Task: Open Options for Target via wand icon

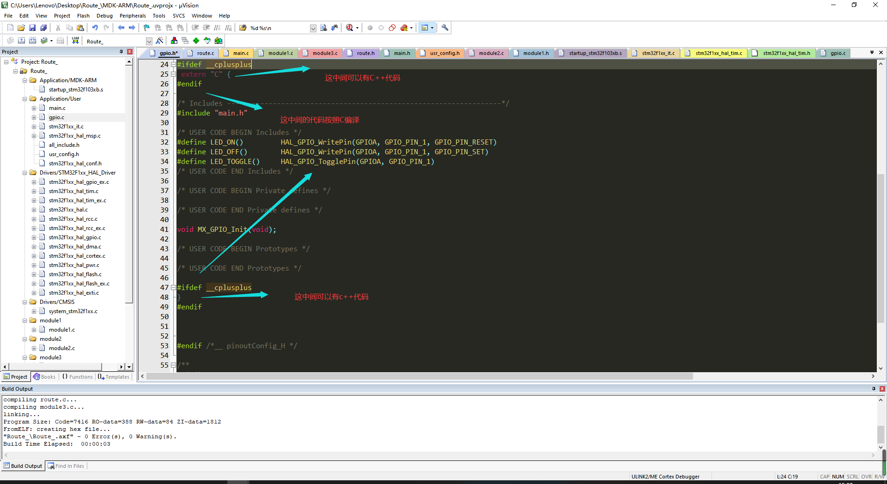Action: [159, 41]
